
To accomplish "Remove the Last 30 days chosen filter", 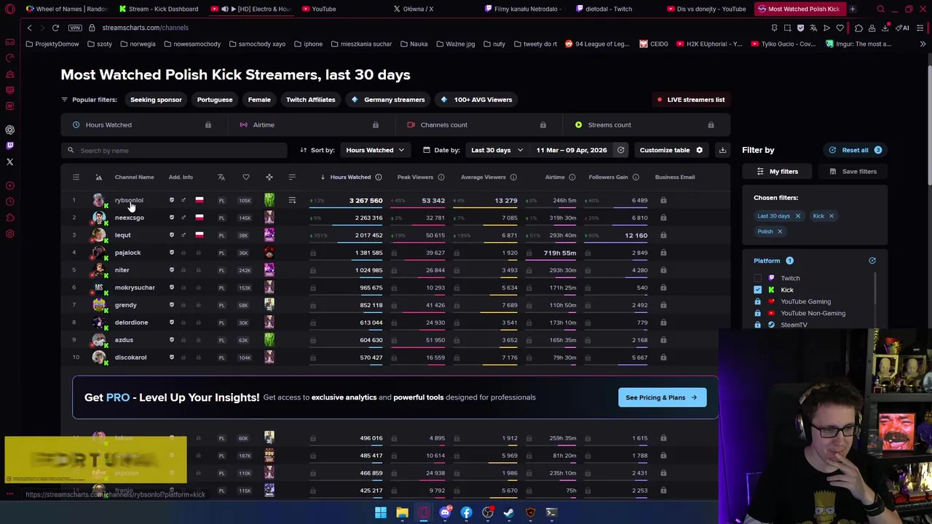I will coord(797,216).
